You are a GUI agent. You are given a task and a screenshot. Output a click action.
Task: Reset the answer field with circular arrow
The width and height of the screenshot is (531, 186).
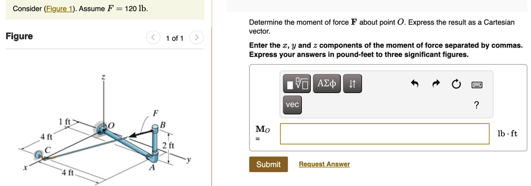click(456, 84)
